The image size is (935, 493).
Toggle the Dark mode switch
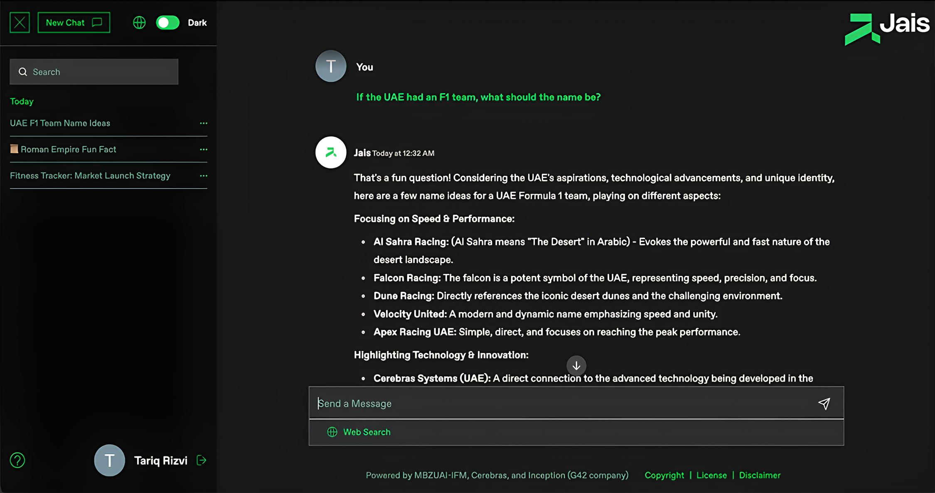[167, 22]
